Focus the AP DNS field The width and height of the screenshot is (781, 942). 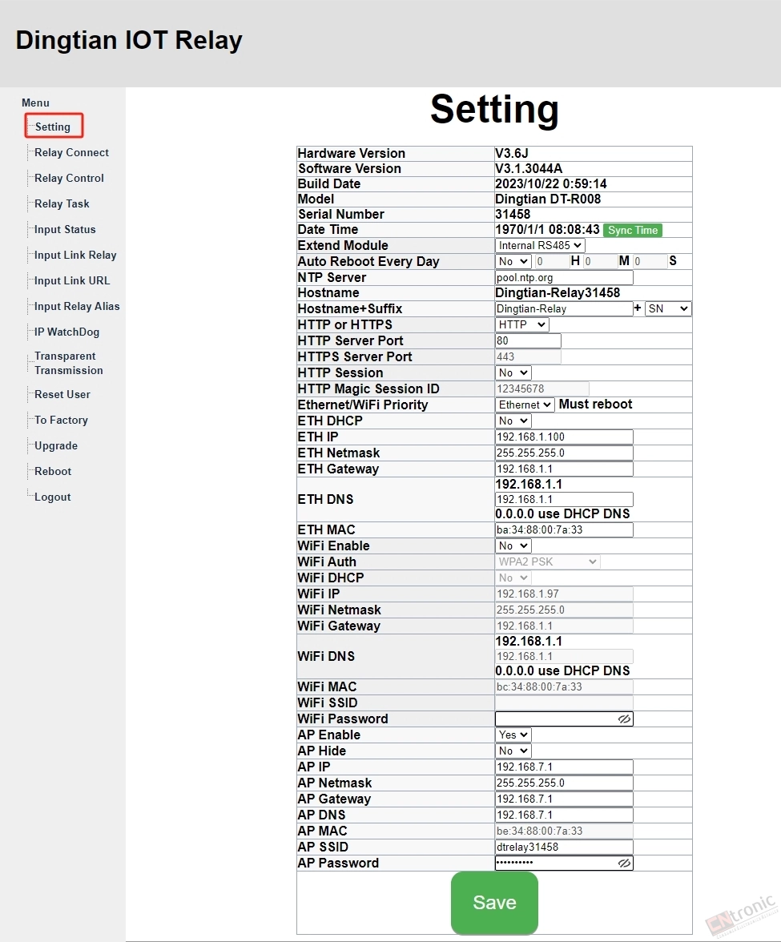[564, 815]
